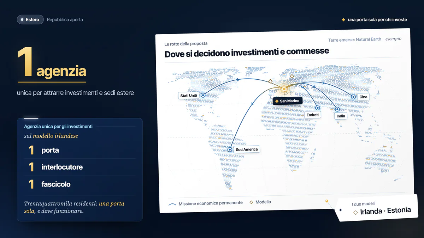Viewport: 424px width, 238px height.
Task: Click the Emirati map marker dot
Action: [318, 108]
